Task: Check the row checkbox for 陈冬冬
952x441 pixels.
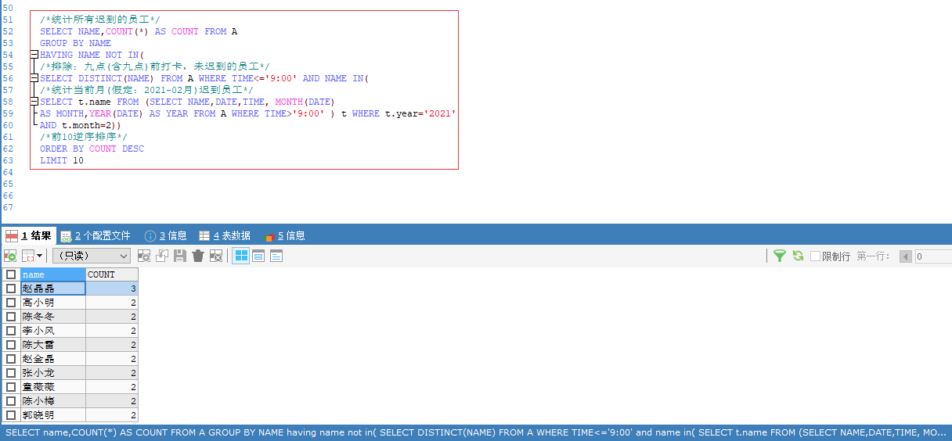Action: pyautogui.click(x=11, y=317)
